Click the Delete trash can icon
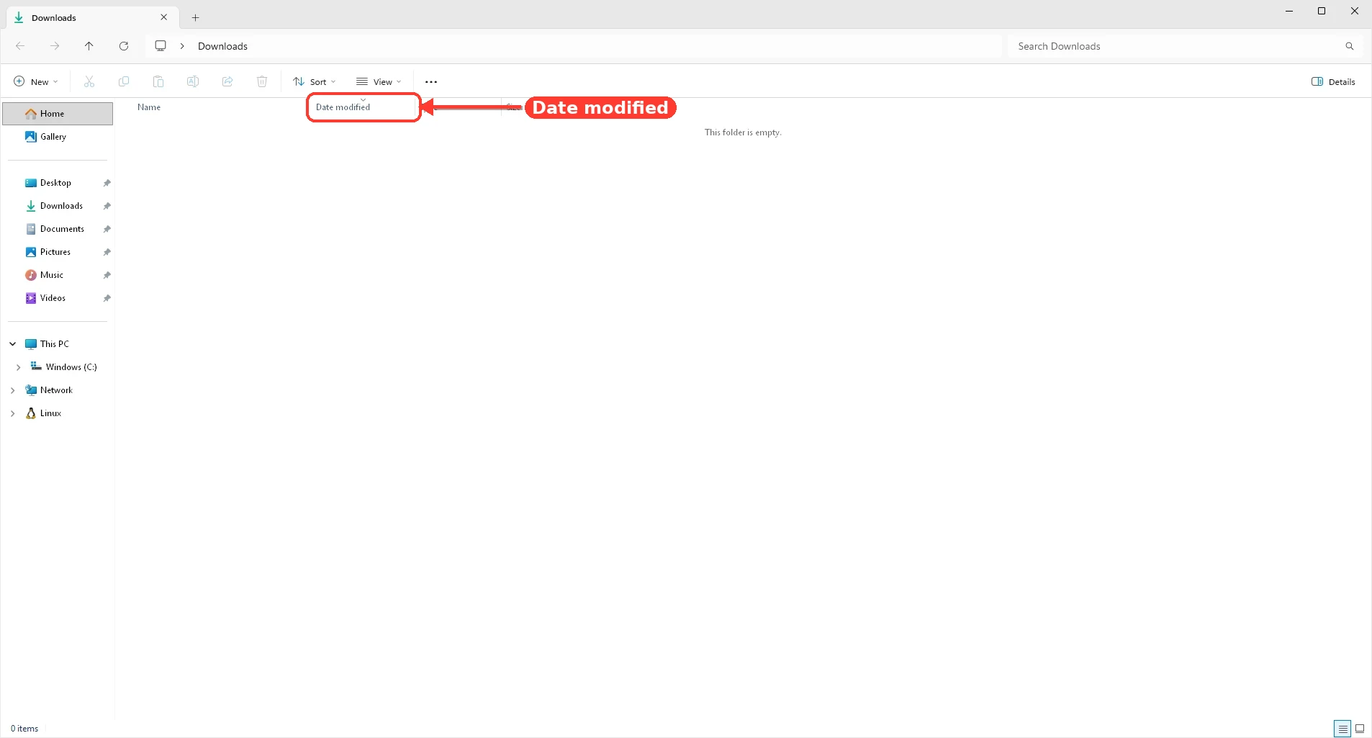Image resolution: width=1372 pixels, height=738 pixels. 262,81
